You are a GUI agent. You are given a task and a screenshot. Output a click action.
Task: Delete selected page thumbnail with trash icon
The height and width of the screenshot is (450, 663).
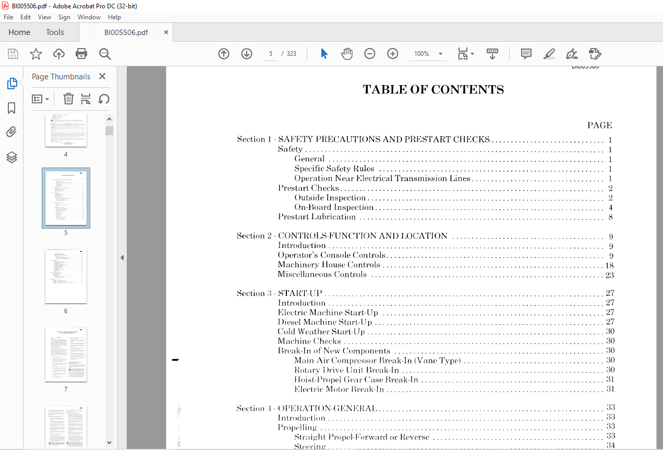point(68,99)
